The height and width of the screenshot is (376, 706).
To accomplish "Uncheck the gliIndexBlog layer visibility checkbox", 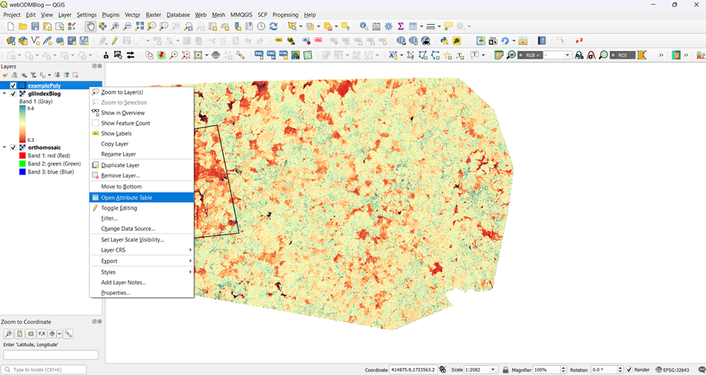I will [13, 94].
